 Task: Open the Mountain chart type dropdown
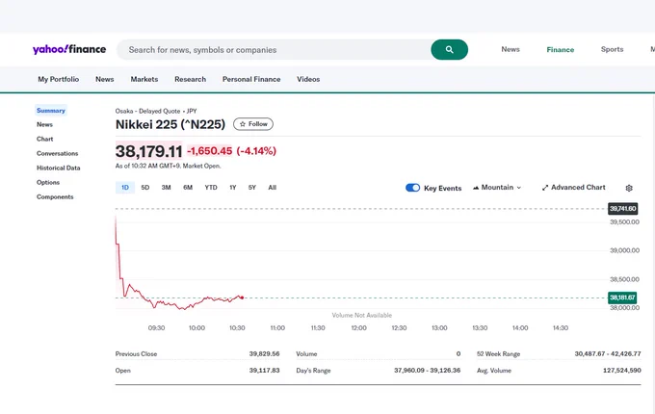click(x=497, y=188)
